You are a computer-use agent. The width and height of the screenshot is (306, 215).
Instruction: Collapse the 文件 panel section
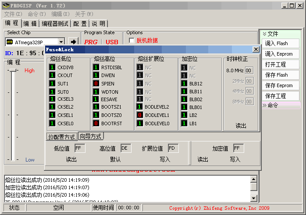click(265, 34)
